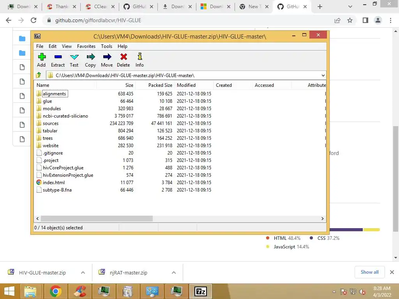The height and width of the screenshot is (299, 399).
Task: Expand HIV-GLUE-master.zip download options
Action: 83,273
